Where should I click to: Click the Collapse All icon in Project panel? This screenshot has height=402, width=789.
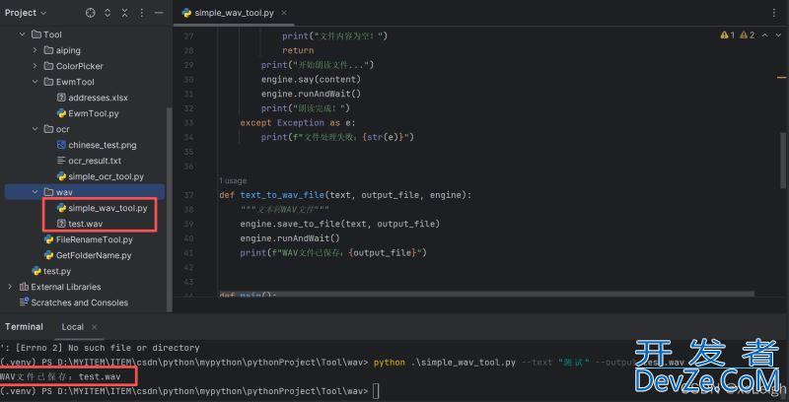pyautogui.click(x=125, y=13)
